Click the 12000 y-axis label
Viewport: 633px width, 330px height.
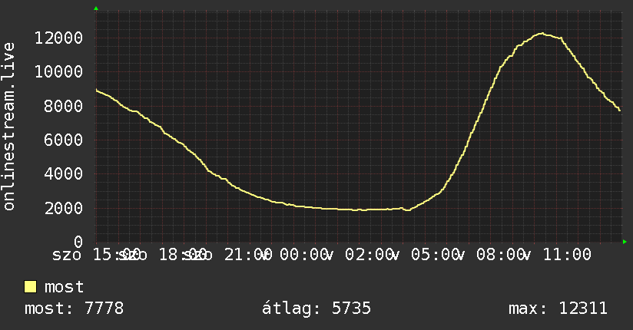(x=58, y=38)
